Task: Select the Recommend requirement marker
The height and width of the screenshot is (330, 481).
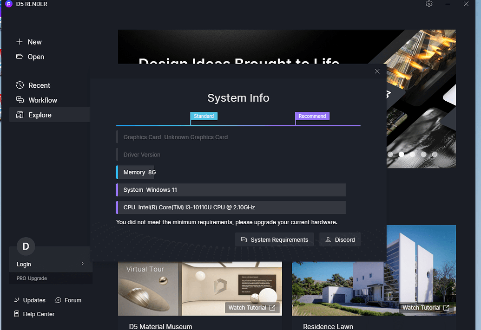Action: point(312,116)
